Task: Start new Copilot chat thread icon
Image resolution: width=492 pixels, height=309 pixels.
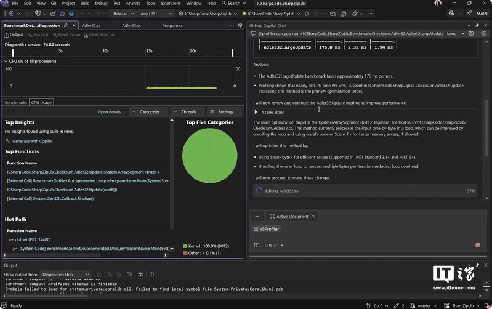Action: pos(470,34)
